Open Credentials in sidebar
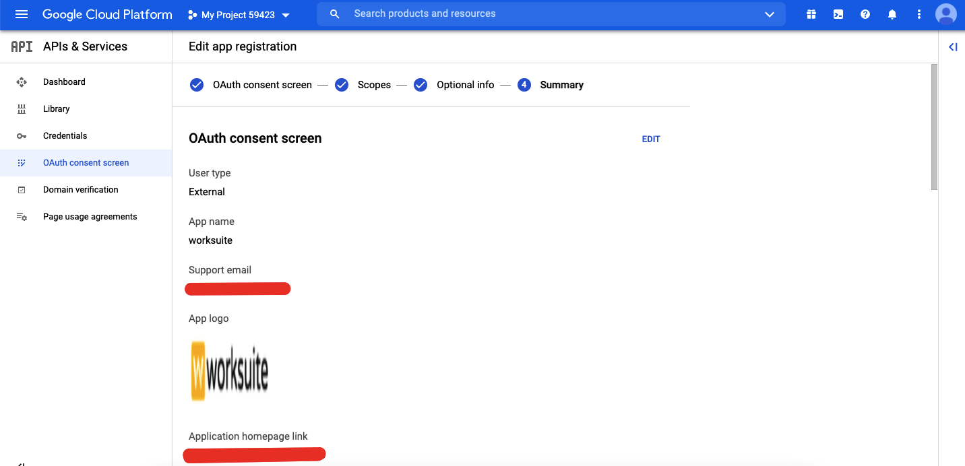 click(86, 136)
